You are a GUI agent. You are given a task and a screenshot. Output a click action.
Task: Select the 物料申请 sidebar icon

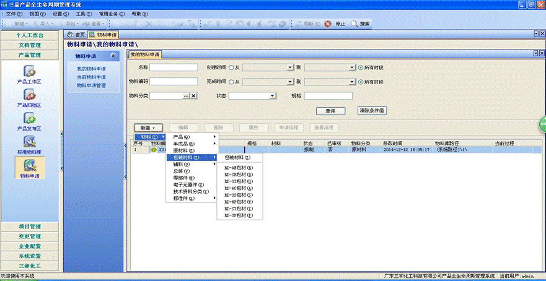[29, 165]
